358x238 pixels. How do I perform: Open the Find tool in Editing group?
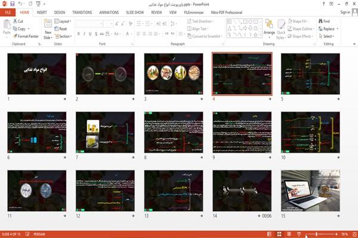click(324, 21)
